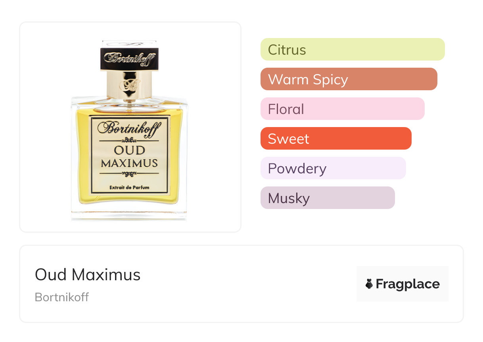Select the Warm Spicy accord bar
The height and width of the screenshot is (342, 483).
click(348, 79)
